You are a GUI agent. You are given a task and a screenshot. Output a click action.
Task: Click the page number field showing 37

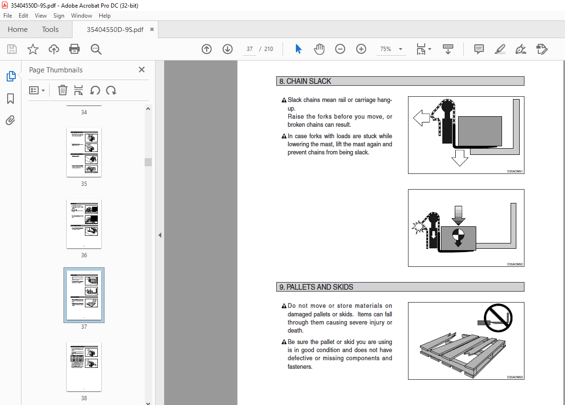coord(250,49)
